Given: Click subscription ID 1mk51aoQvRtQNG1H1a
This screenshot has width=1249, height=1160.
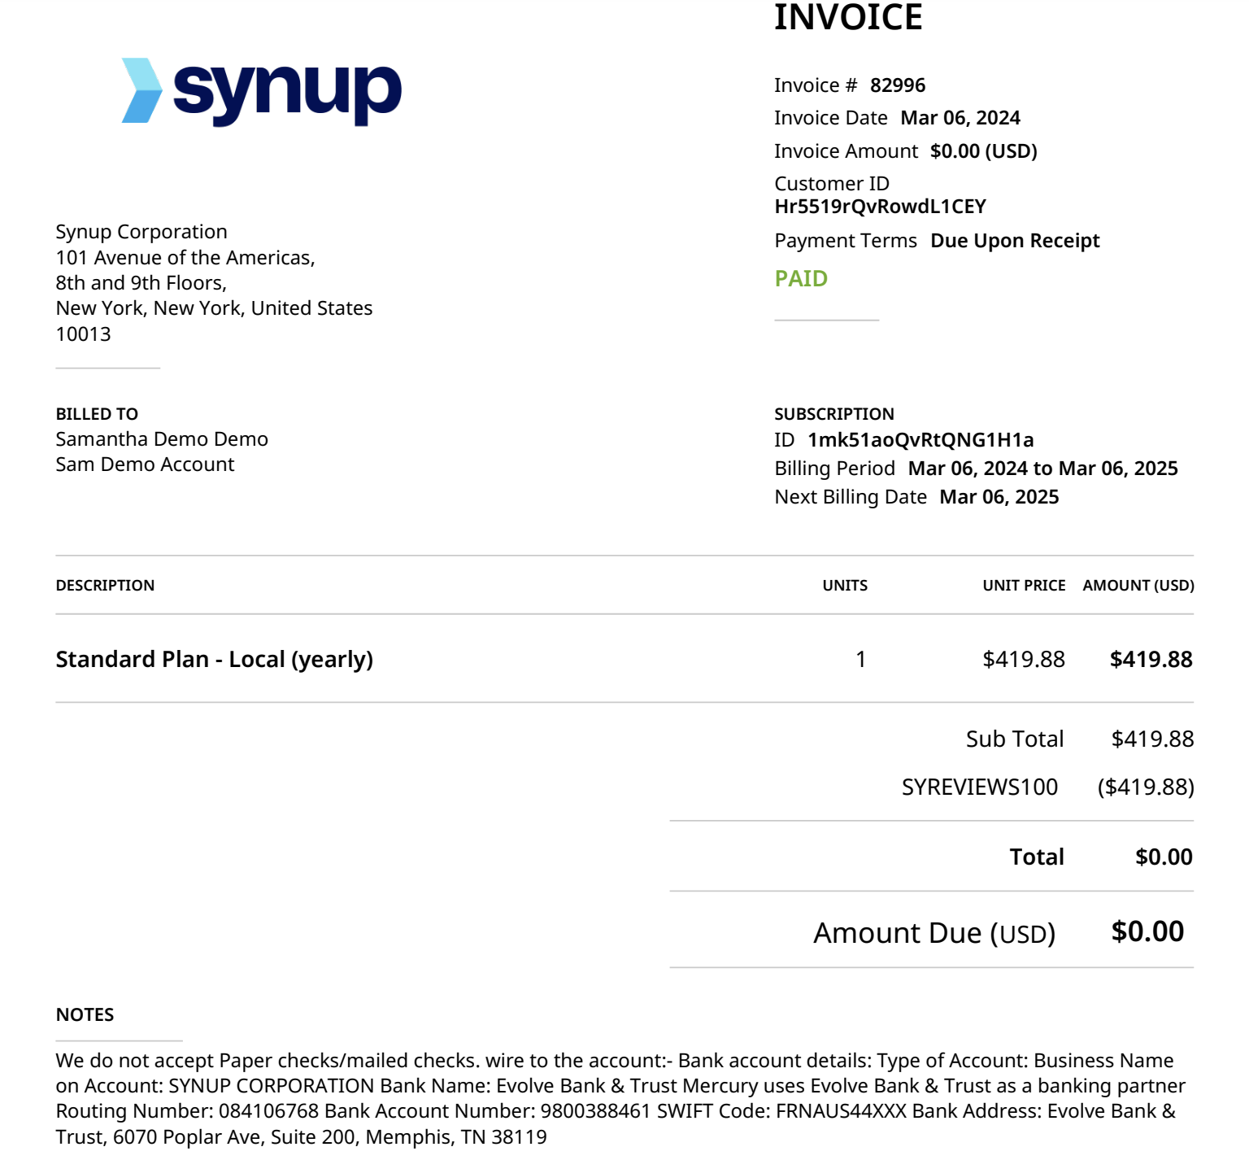Looking at the screenshot, I should pyautogui.click(x=920, y=440).
